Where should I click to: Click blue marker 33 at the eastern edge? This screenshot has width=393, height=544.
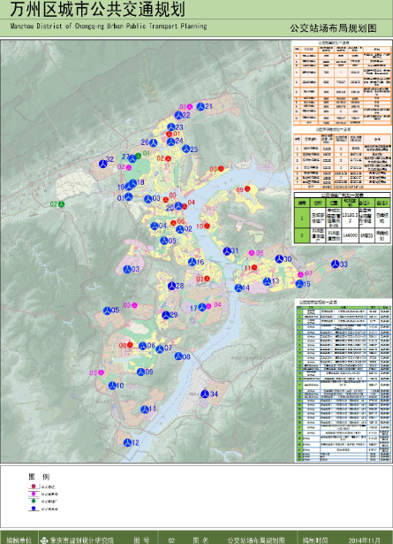point(336,264)
